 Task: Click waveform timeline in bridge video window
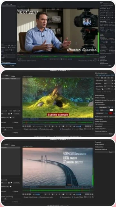point(58,191)
